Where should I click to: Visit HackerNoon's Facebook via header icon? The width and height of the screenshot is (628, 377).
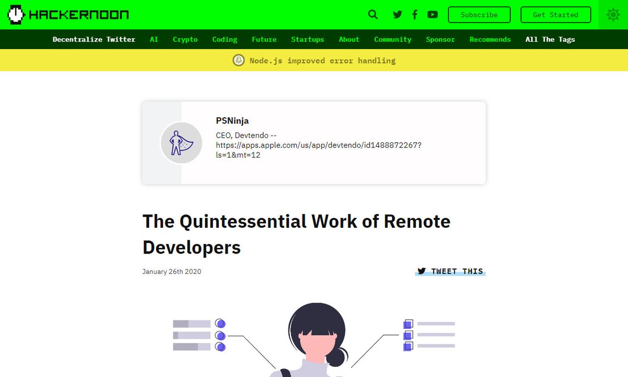(x=414, y=15)
